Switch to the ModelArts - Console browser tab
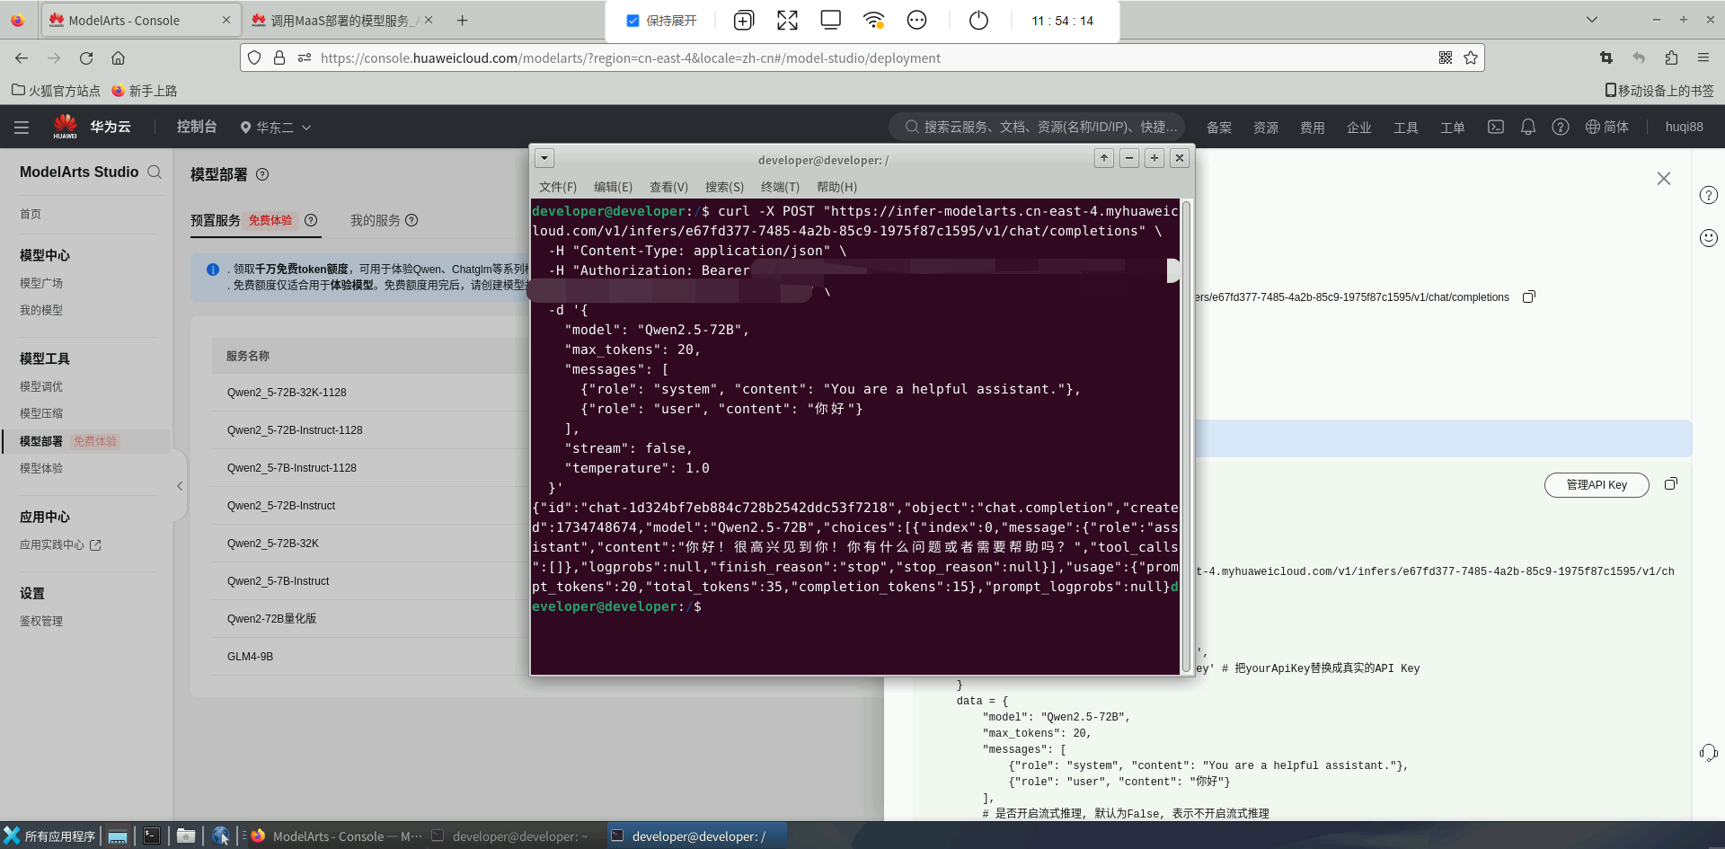1725x849 pixels. pos(141,20)
